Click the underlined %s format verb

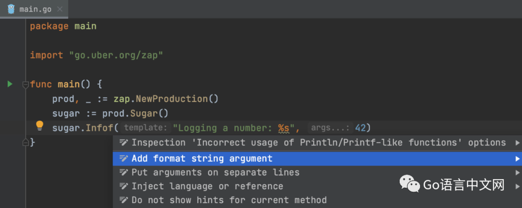pyautogui.click(x=284, y=128)
